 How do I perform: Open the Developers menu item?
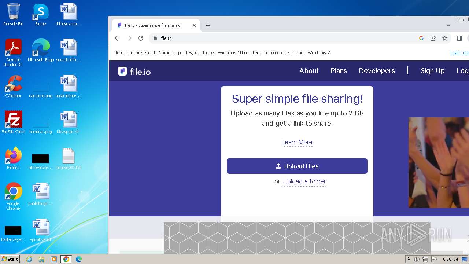point(377,71)
